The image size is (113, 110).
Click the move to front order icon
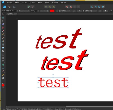67,7
